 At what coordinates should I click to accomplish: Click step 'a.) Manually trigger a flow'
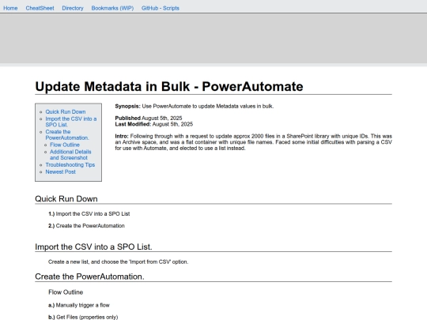79,305
